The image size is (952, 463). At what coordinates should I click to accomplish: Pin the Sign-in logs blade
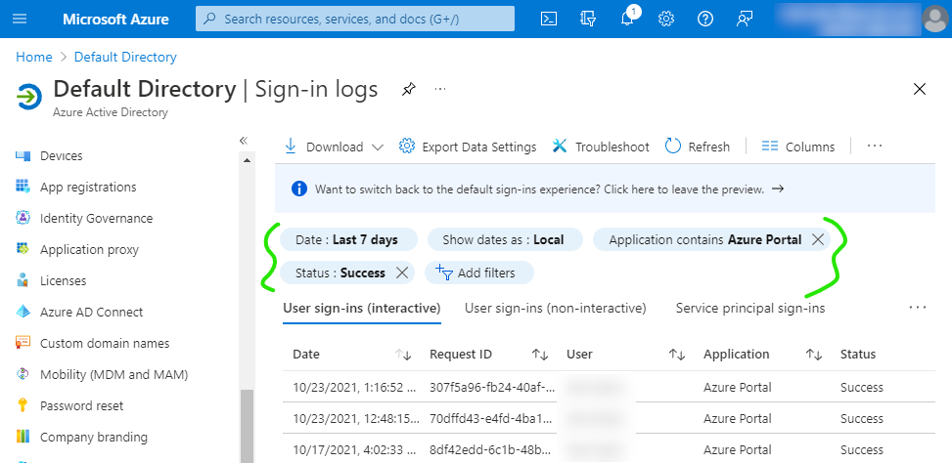[409, 90]
